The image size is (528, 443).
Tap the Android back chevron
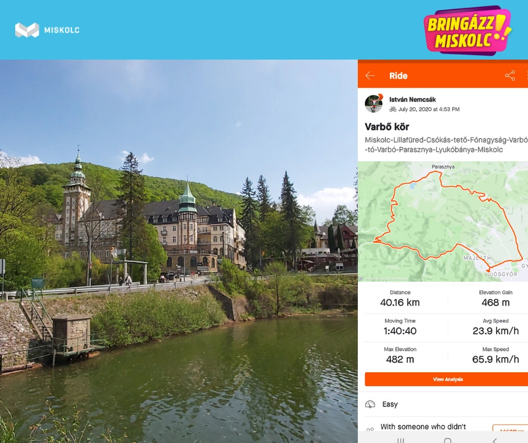494,440
